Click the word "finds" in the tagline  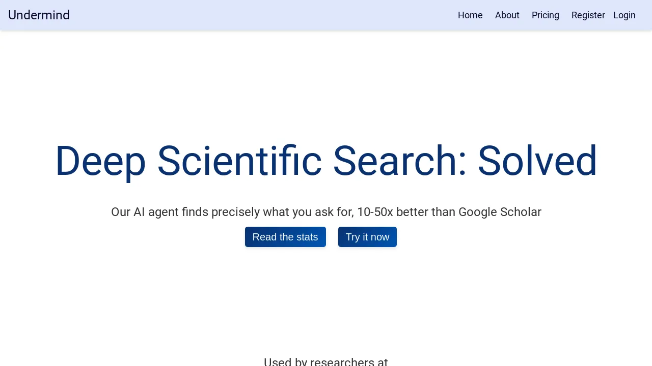tap(195, 212)
